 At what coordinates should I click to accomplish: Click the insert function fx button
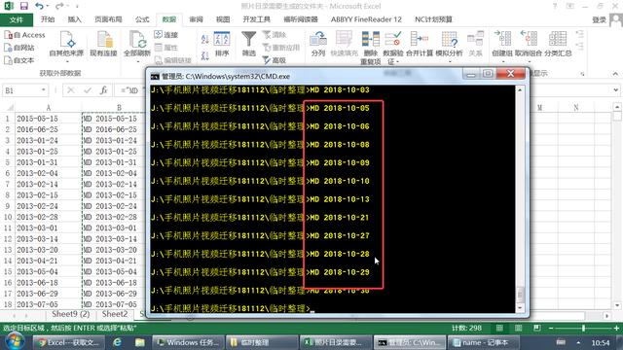click(x=103, y=90)
